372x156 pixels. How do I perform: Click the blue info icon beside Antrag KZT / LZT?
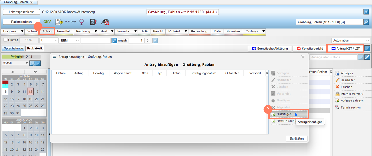(x=367, y=48)
